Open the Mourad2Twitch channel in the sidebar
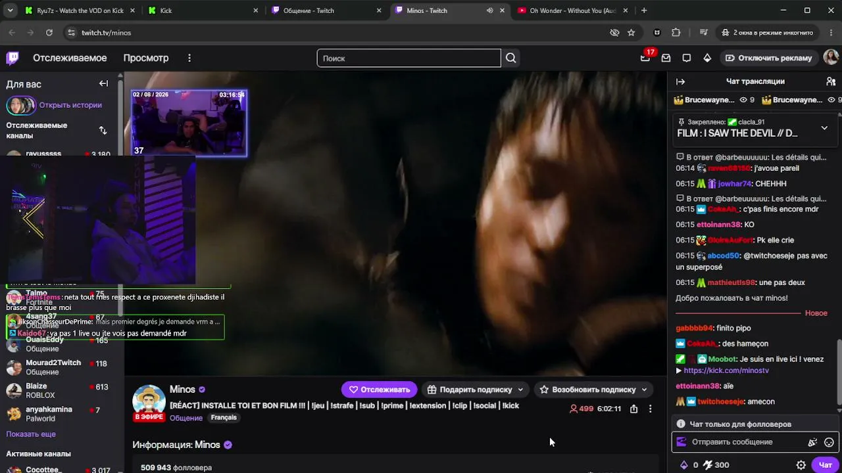Image resolution: width=842 pixels, height=473 pixels. 62,367
